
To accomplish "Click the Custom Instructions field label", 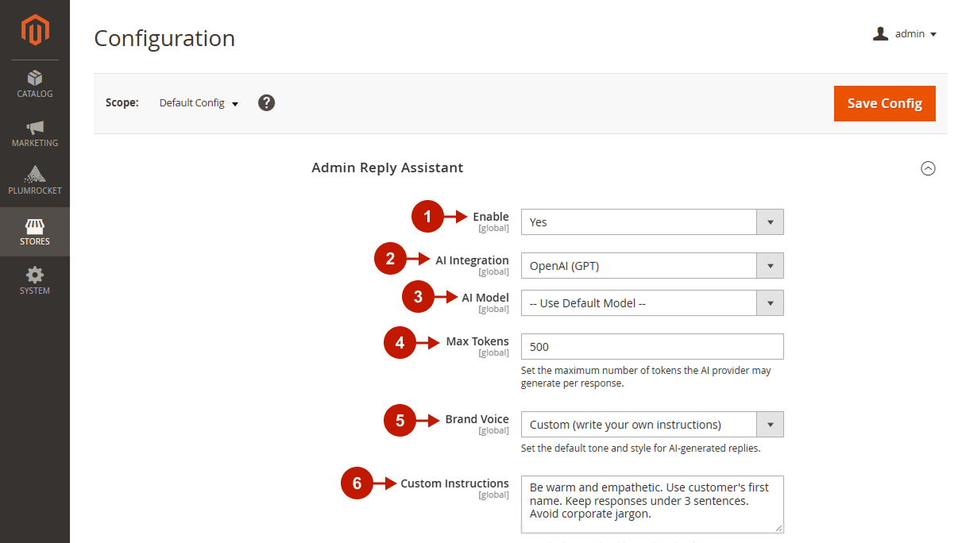I will (x=454, y=483).
